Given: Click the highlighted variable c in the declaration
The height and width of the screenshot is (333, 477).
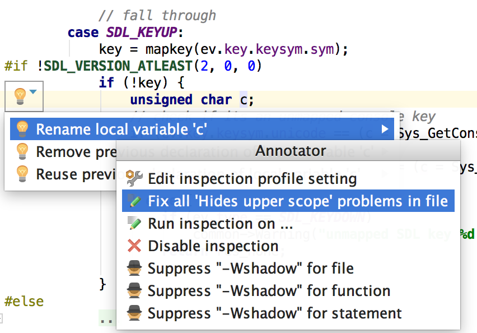Looking at the screenshot, I should pos(244,100).
